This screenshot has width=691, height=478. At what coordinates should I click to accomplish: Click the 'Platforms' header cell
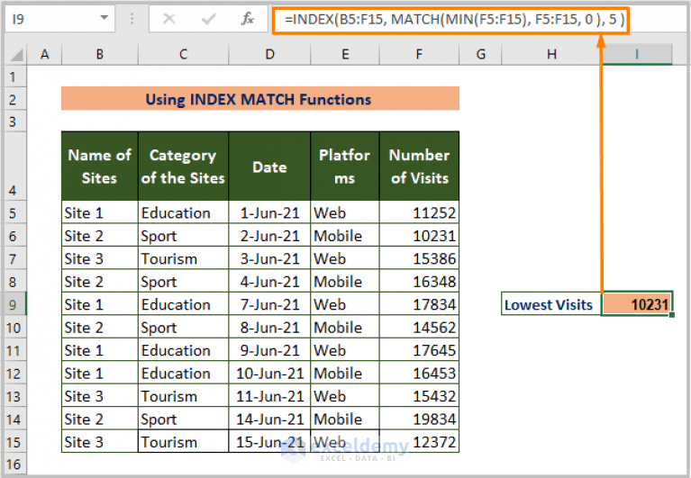click(x=345, y=167)
